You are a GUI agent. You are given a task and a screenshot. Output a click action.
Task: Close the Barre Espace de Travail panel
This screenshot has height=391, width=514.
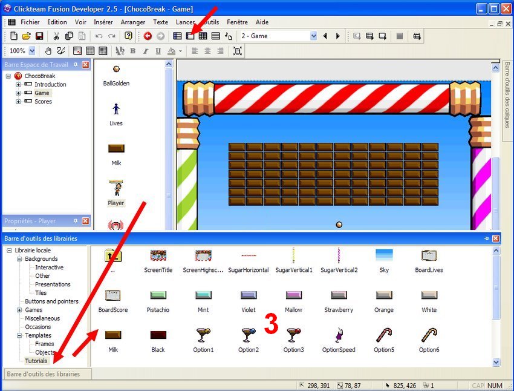click(x=85, y=65)
